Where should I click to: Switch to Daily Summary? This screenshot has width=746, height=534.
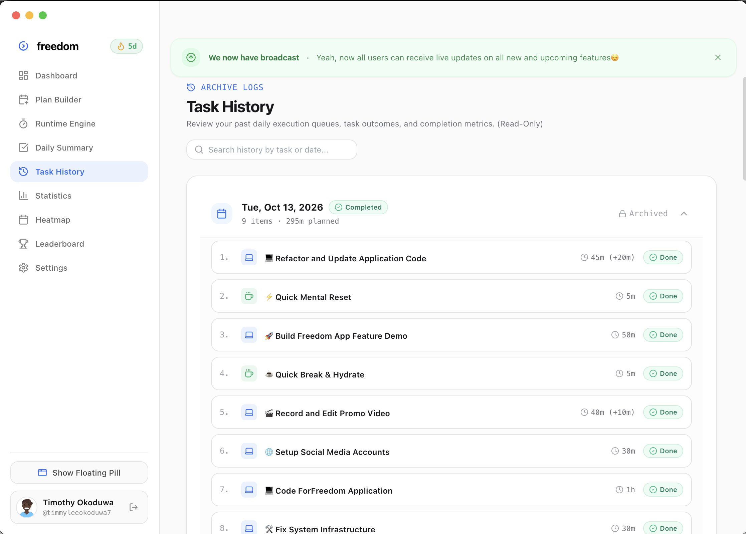[79, 148]
